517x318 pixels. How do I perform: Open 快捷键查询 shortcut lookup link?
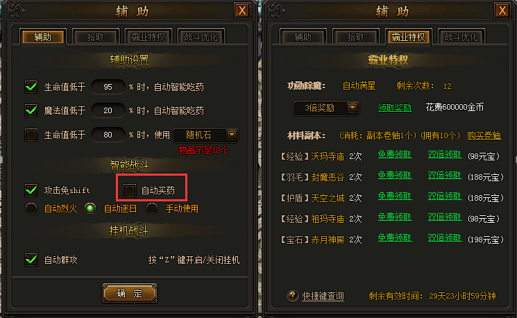click(x=323, y=296)
